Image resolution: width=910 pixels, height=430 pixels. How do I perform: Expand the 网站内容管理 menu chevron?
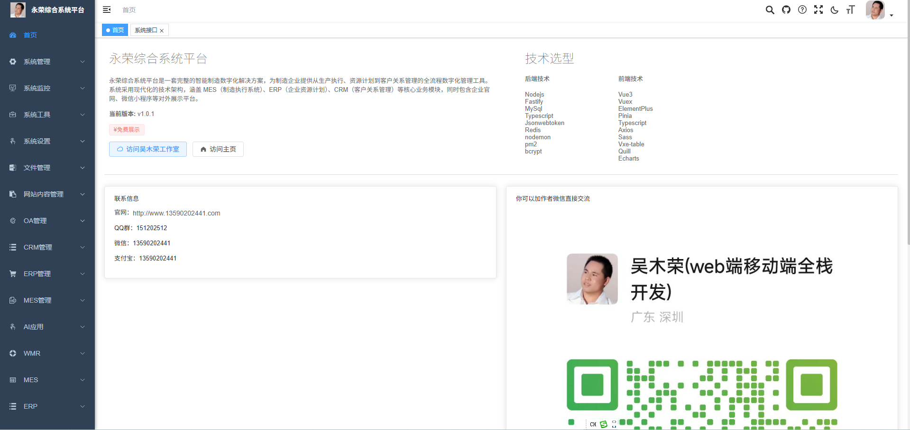83,194
